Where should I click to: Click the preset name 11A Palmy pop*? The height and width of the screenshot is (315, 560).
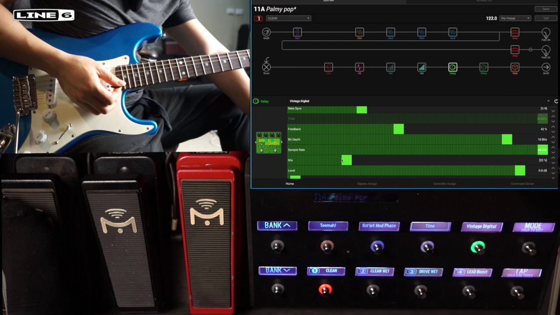point(275,9)
